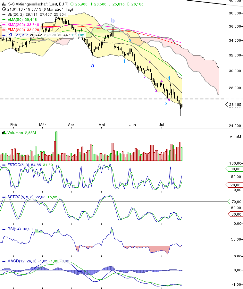Click the blue wave label 'a'
This screenshot has width=243, height=289.
click(x=93, y=66)
